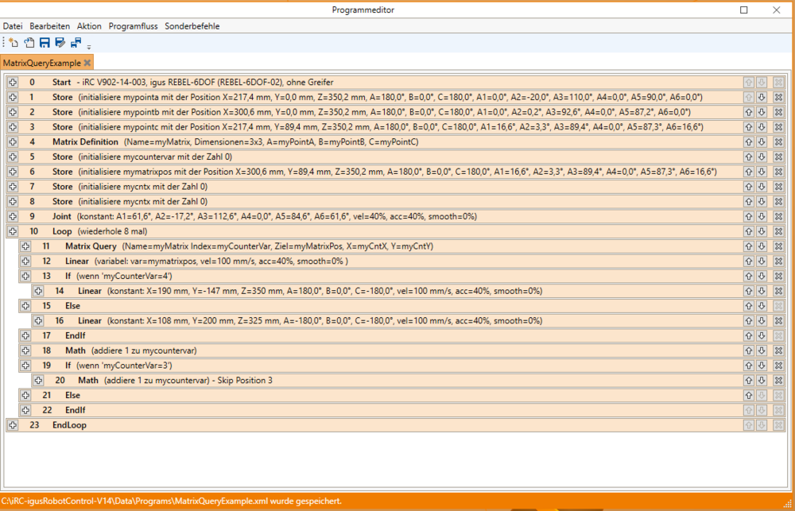Move the Joint command down with its arrow icon

(762, 215)
